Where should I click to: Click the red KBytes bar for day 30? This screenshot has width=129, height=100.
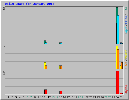click(x=117, y=82)
